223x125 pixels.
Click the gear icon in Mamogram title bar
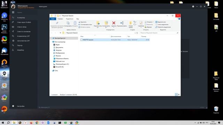click(193, 7)
